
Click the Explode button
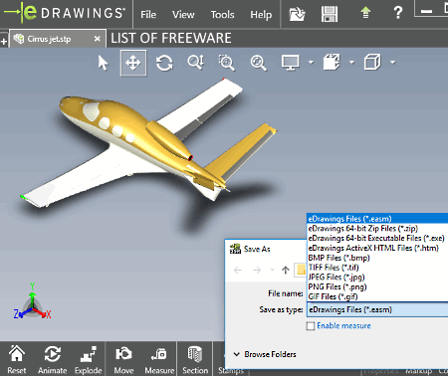88,359
